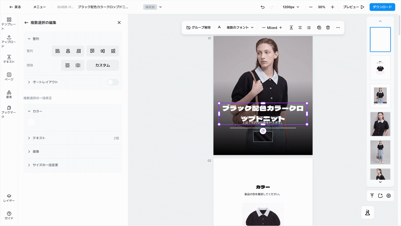
Task: Increase font size with plus button
Action: coord(281,28)
